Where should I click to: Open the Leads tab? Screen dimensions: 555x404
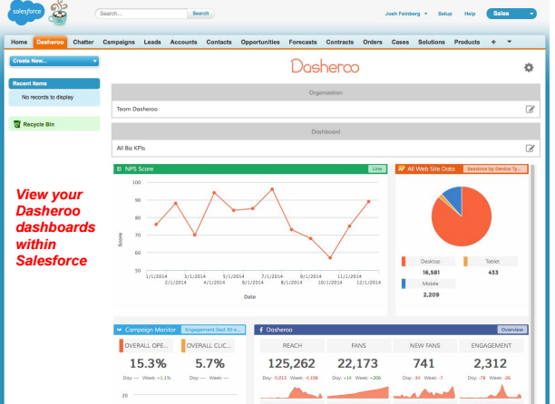point(152,42)
